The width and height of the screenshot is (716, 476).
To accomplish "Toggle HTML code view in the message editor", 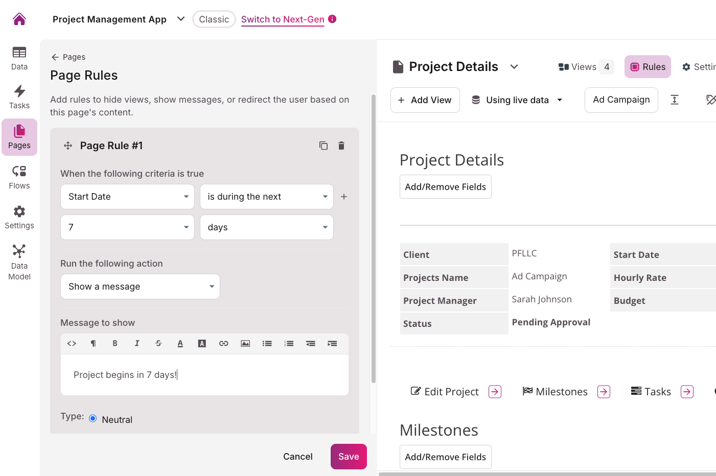I will point(72,343).
